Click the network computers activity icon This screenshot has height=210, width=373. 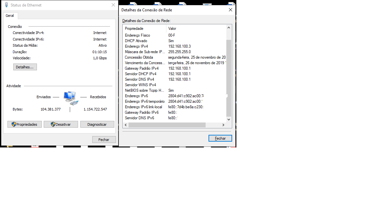click(71, 98)
